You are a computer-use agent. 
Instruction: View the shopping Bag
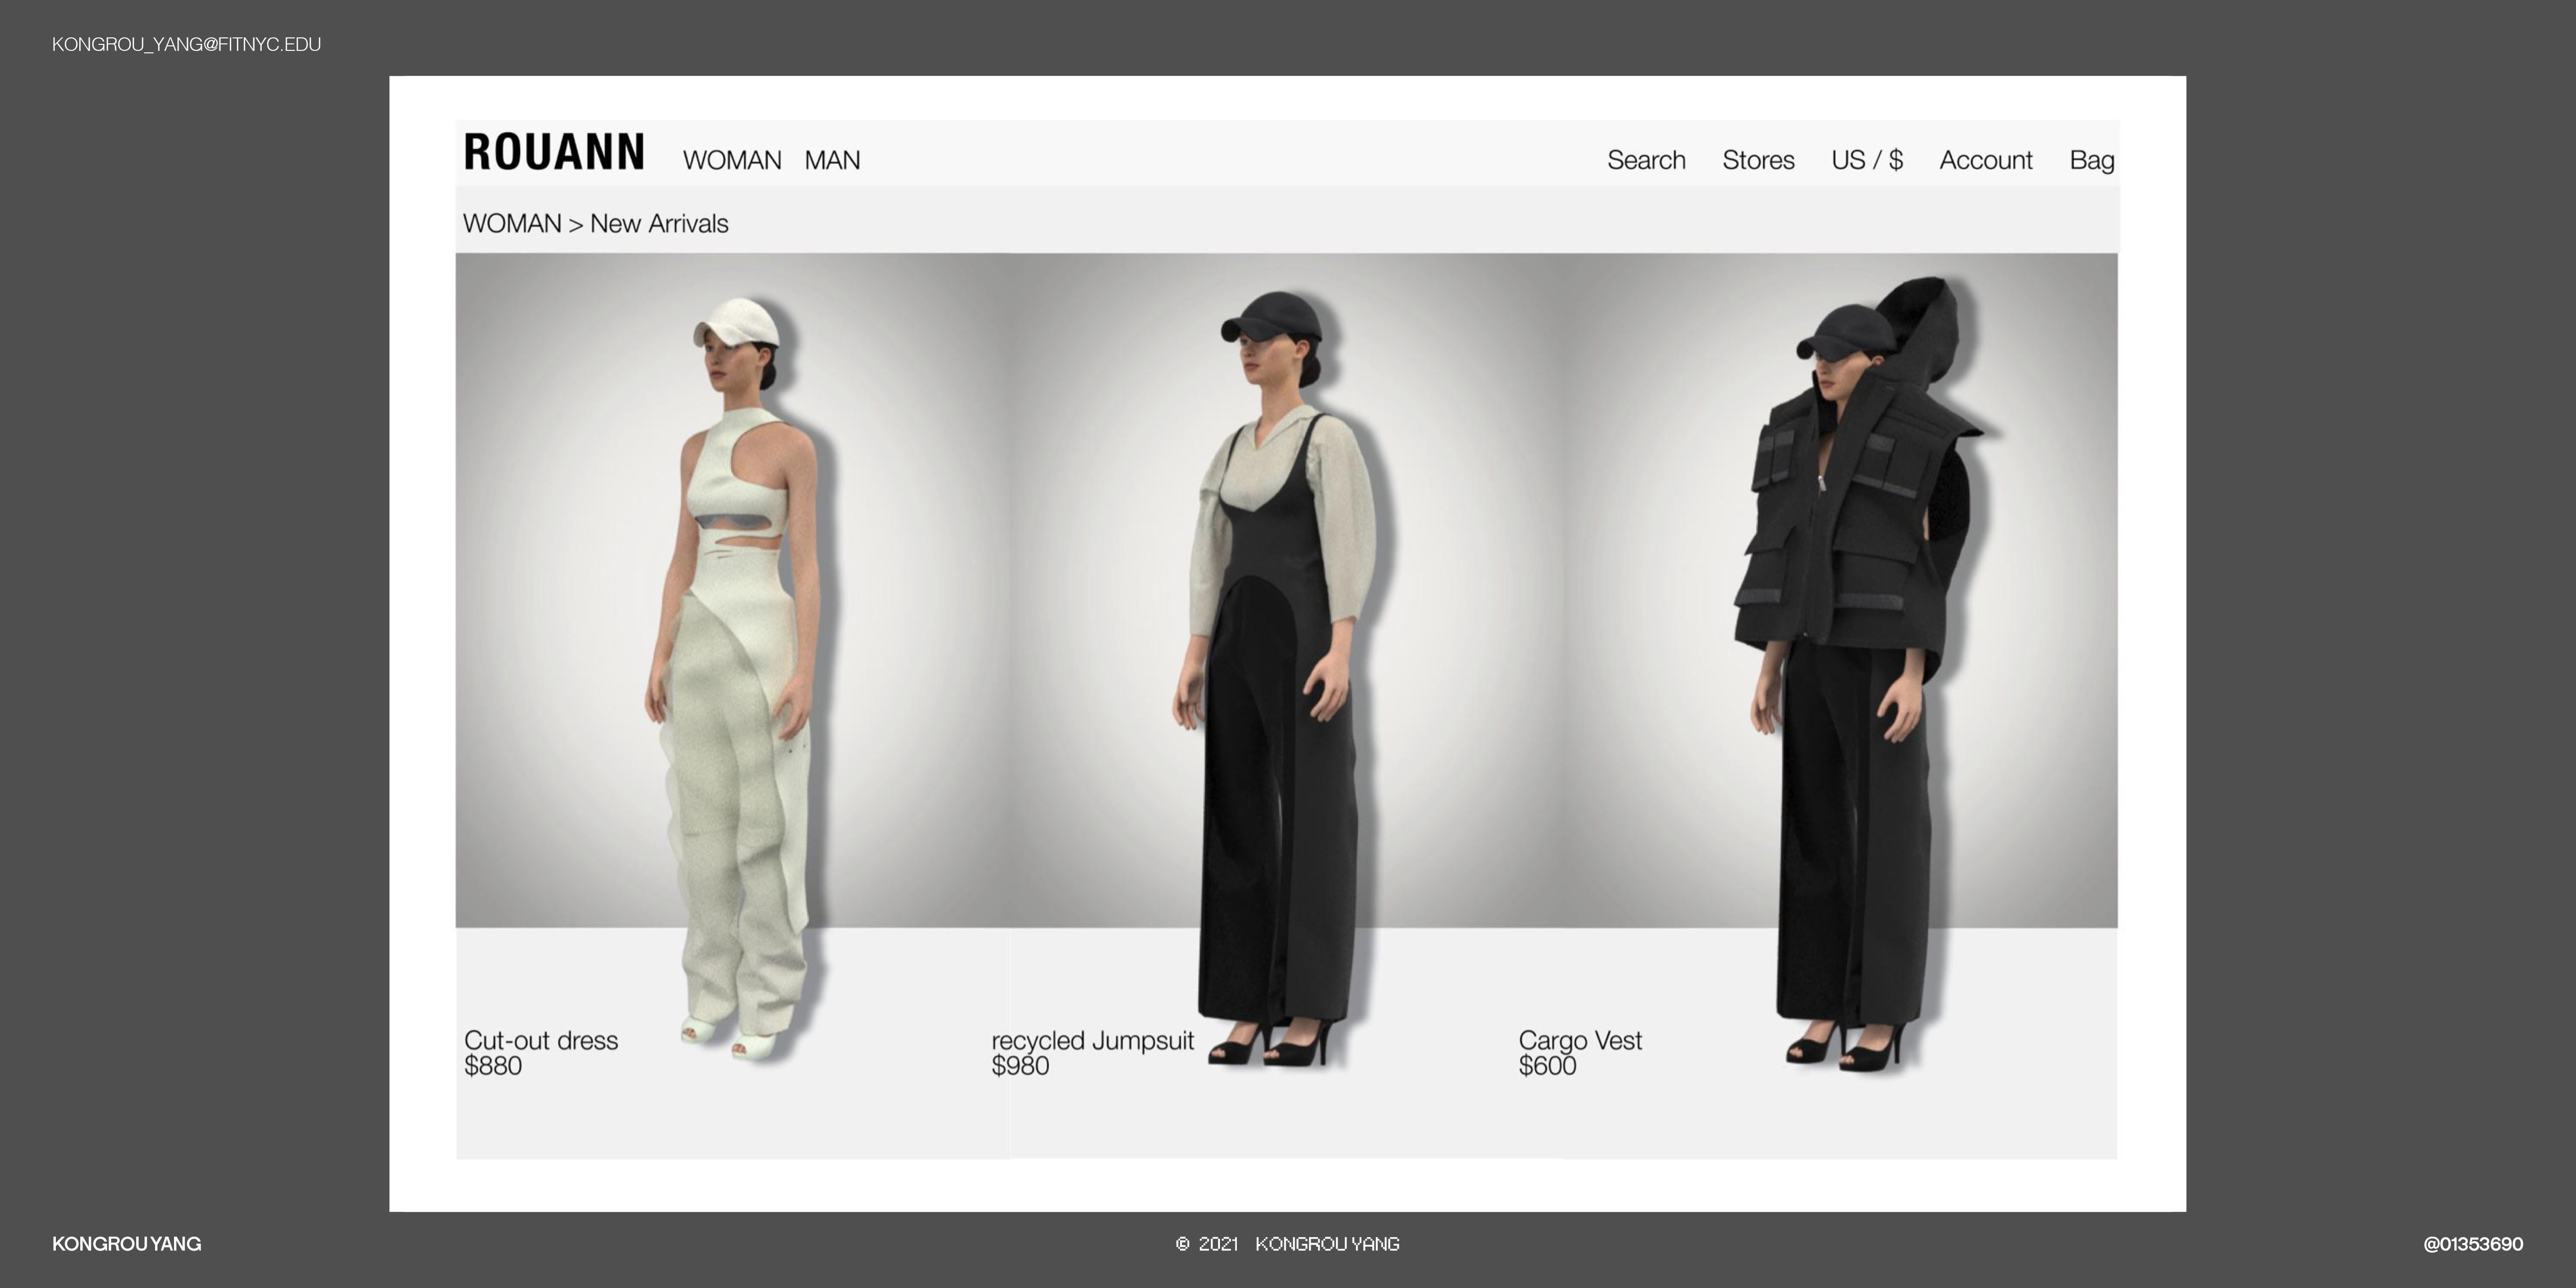tap(2092, 160)
